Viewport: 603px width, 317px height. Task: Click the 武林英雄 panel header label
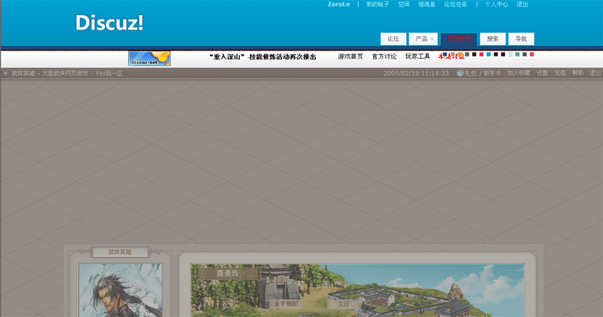coord(120,252)
